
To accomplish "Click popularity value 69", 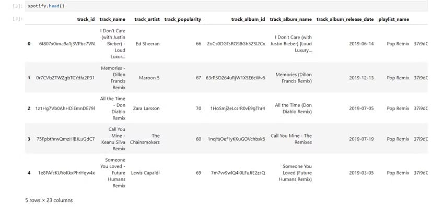I will click(199, 173).
